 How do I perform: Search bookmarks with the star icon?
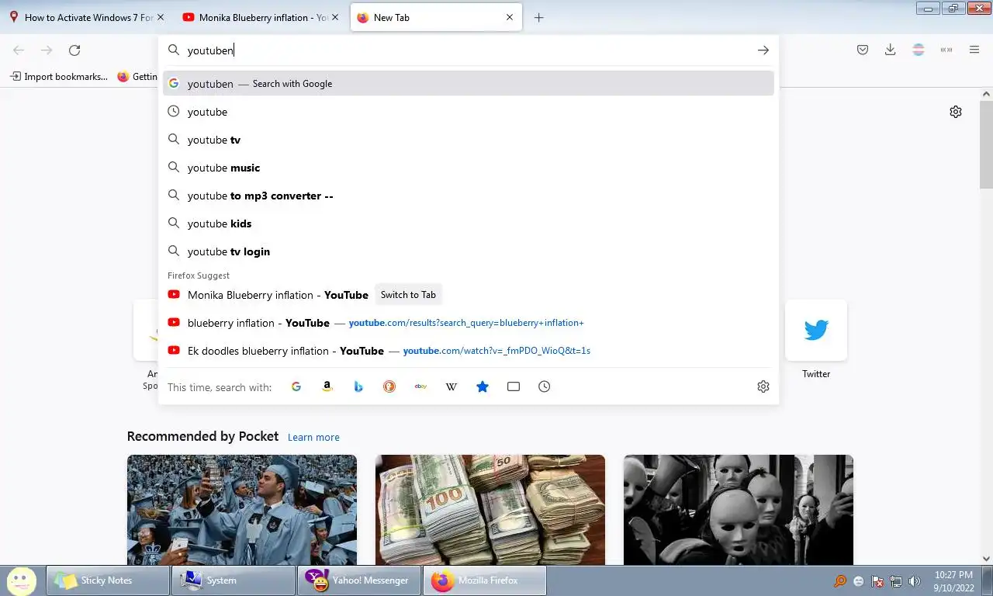[483, 386]
